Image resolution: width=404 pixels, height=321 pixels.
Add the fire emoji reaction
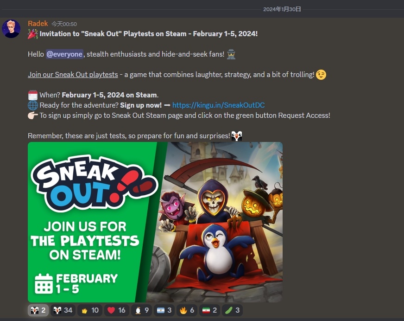point(187,310)
